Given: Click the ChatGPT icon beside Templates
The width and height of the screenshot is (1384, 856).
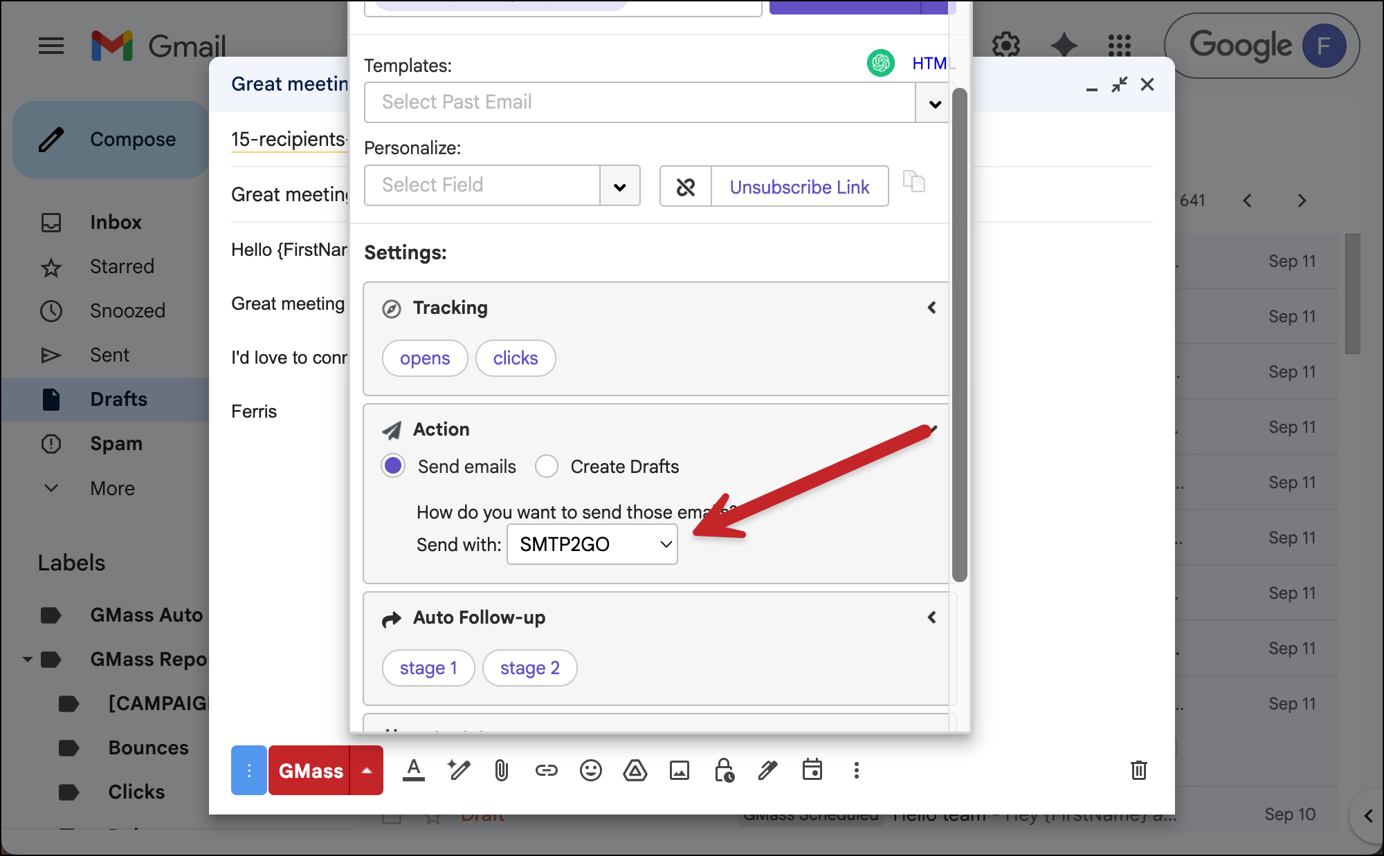Looking at the screenshot, I should [x=880, y=64].
